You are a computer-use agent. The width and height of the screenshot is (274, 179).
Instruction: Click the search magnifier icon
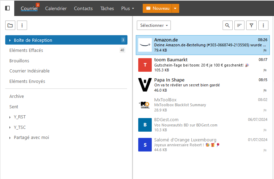227,25
